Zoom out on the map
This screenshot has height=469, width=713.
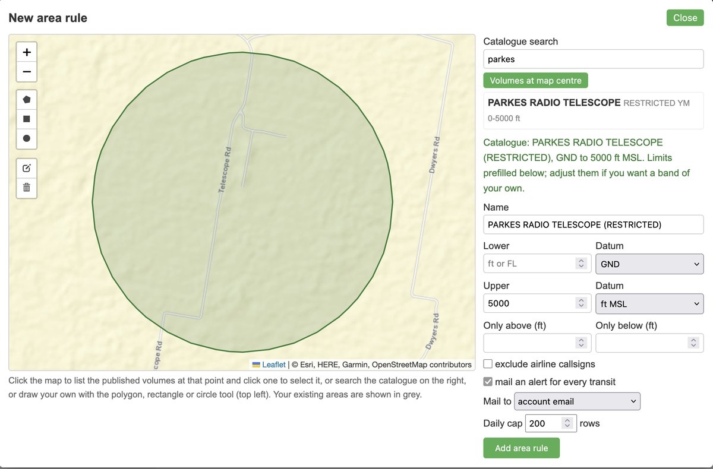point(27,72)
